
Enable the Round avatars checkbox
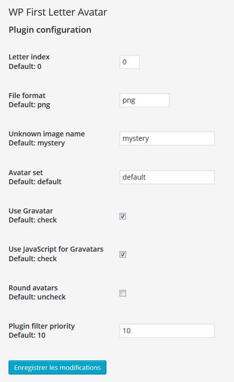(123, 293)
